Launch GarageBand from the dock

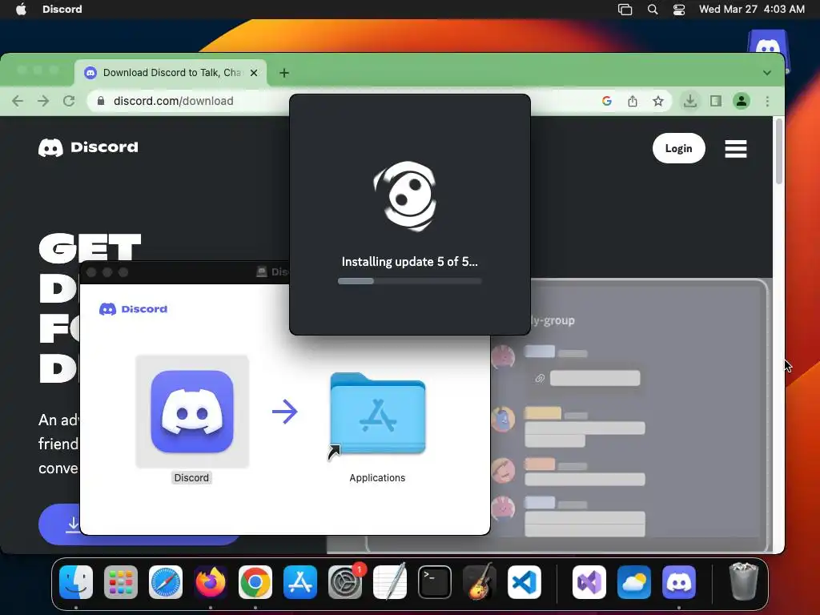pos(480,582)
